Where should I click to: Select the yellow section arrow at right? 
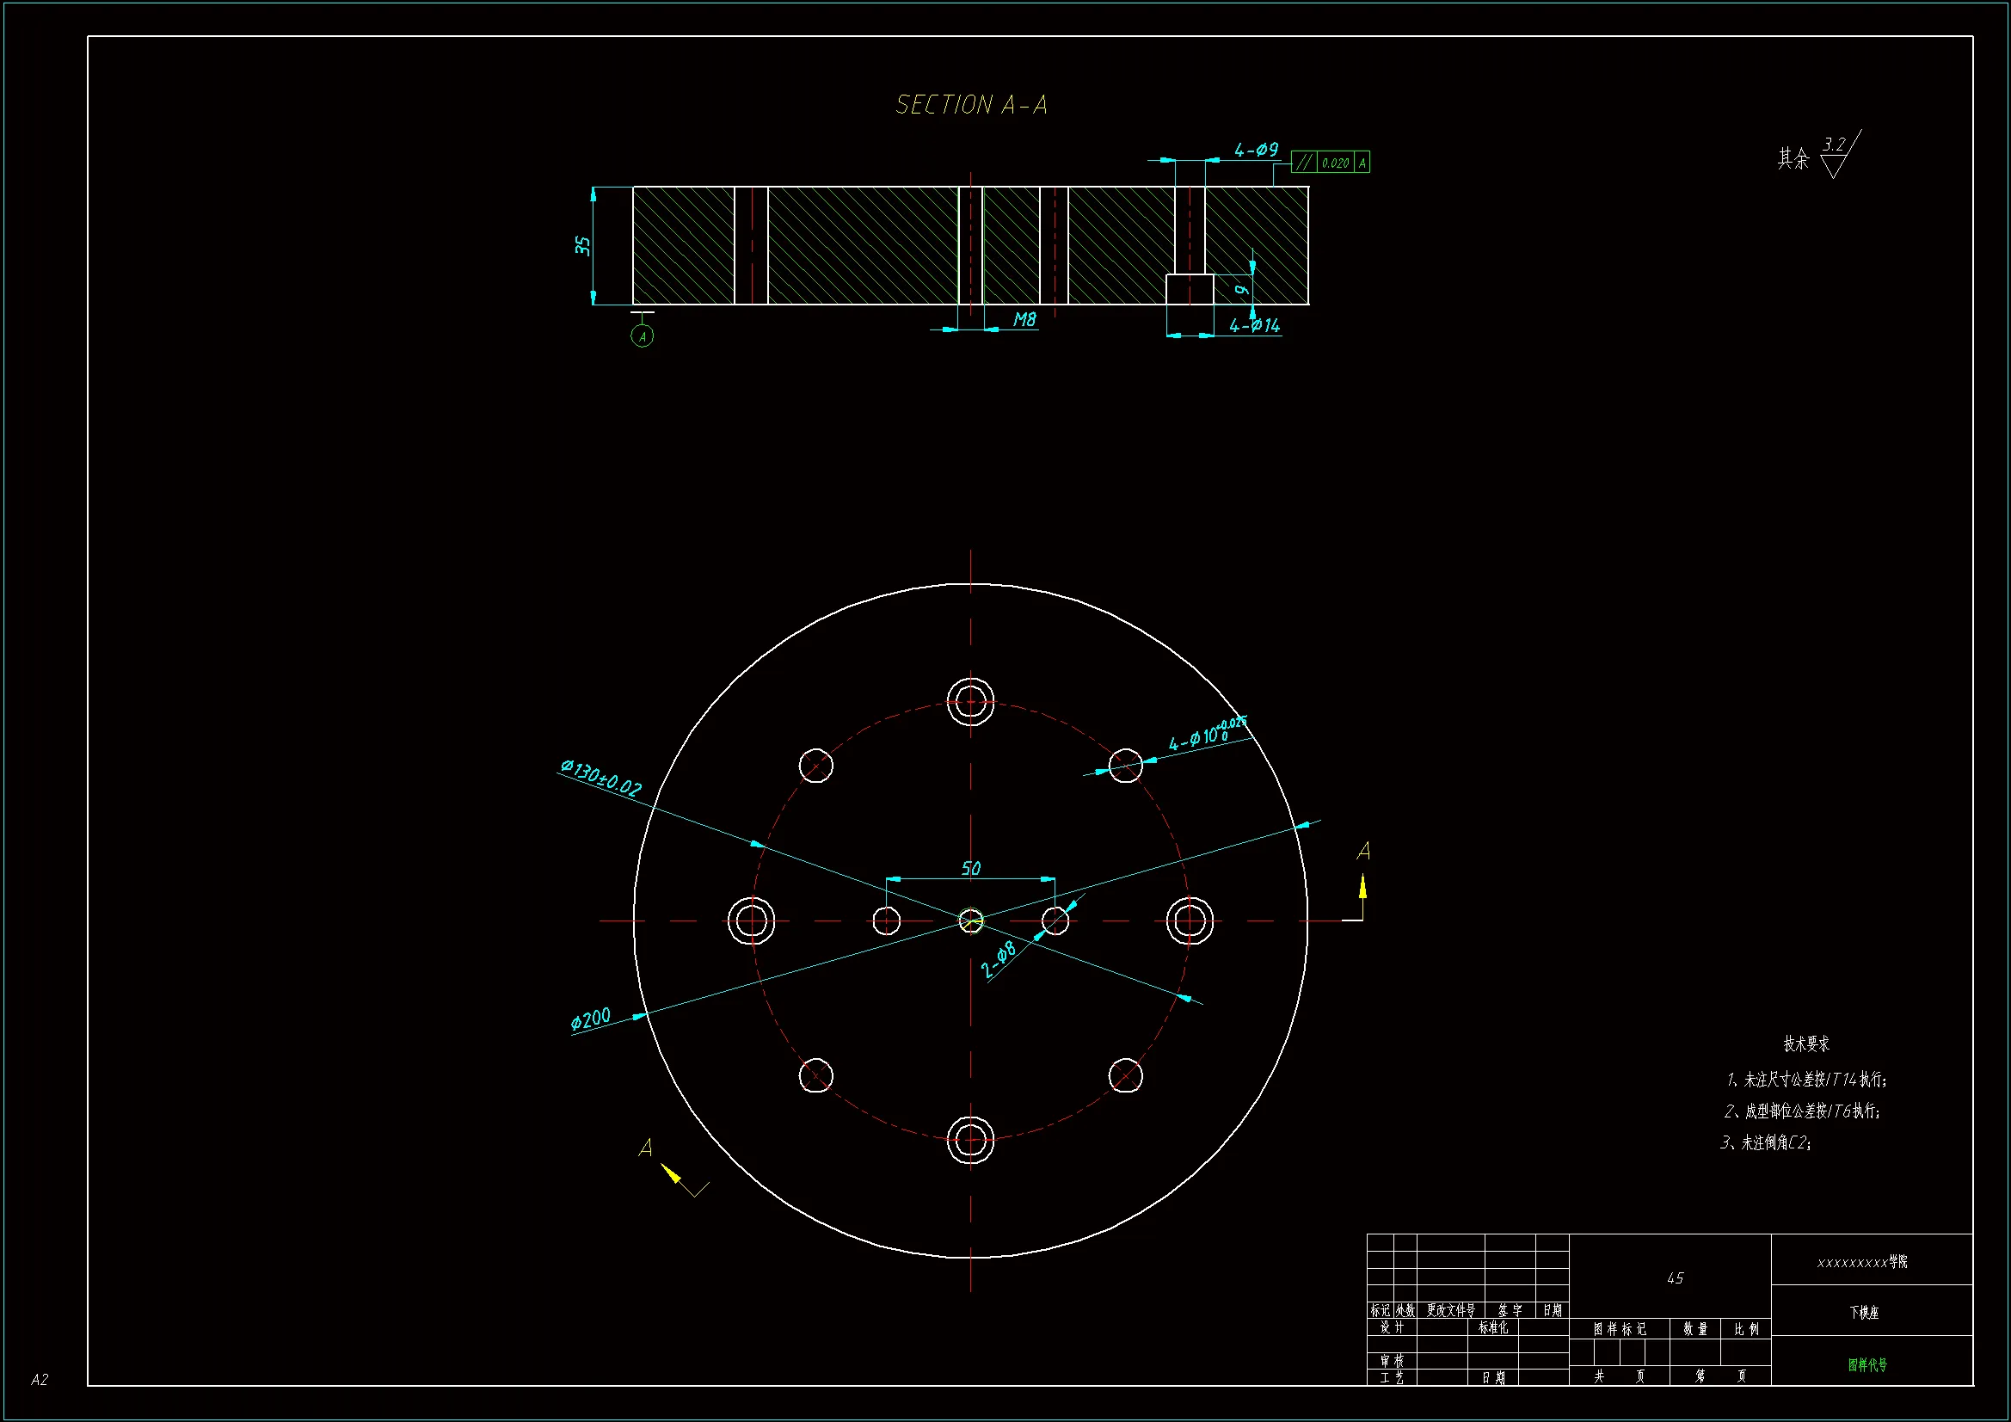pyautogui.click(x=1362, y=888)
